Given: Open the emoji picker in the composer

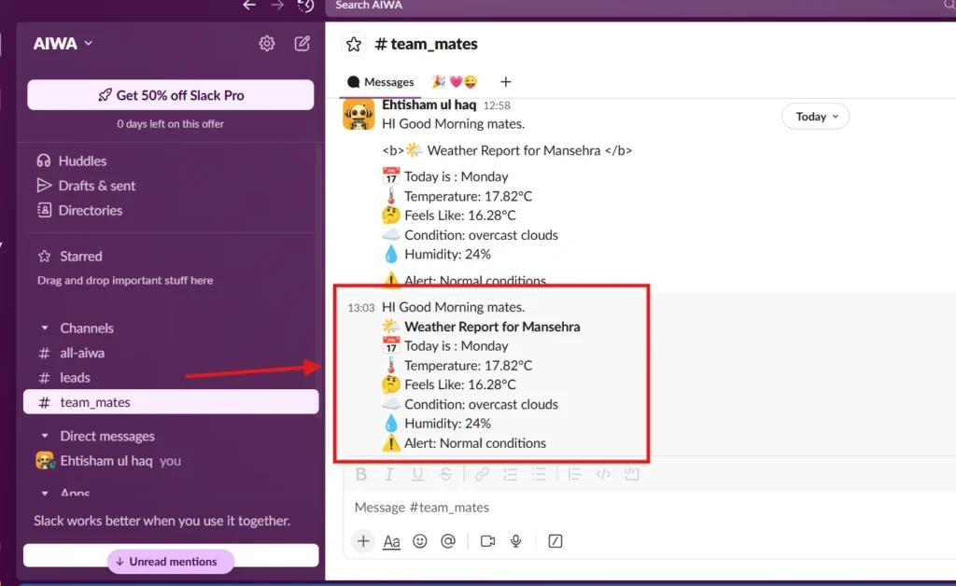Looking at the screenshot, I should click(420, 541).
